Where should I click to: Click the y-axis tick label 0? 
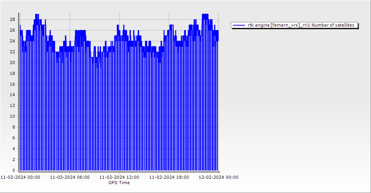pyautogui.click(x=14, y=170)
